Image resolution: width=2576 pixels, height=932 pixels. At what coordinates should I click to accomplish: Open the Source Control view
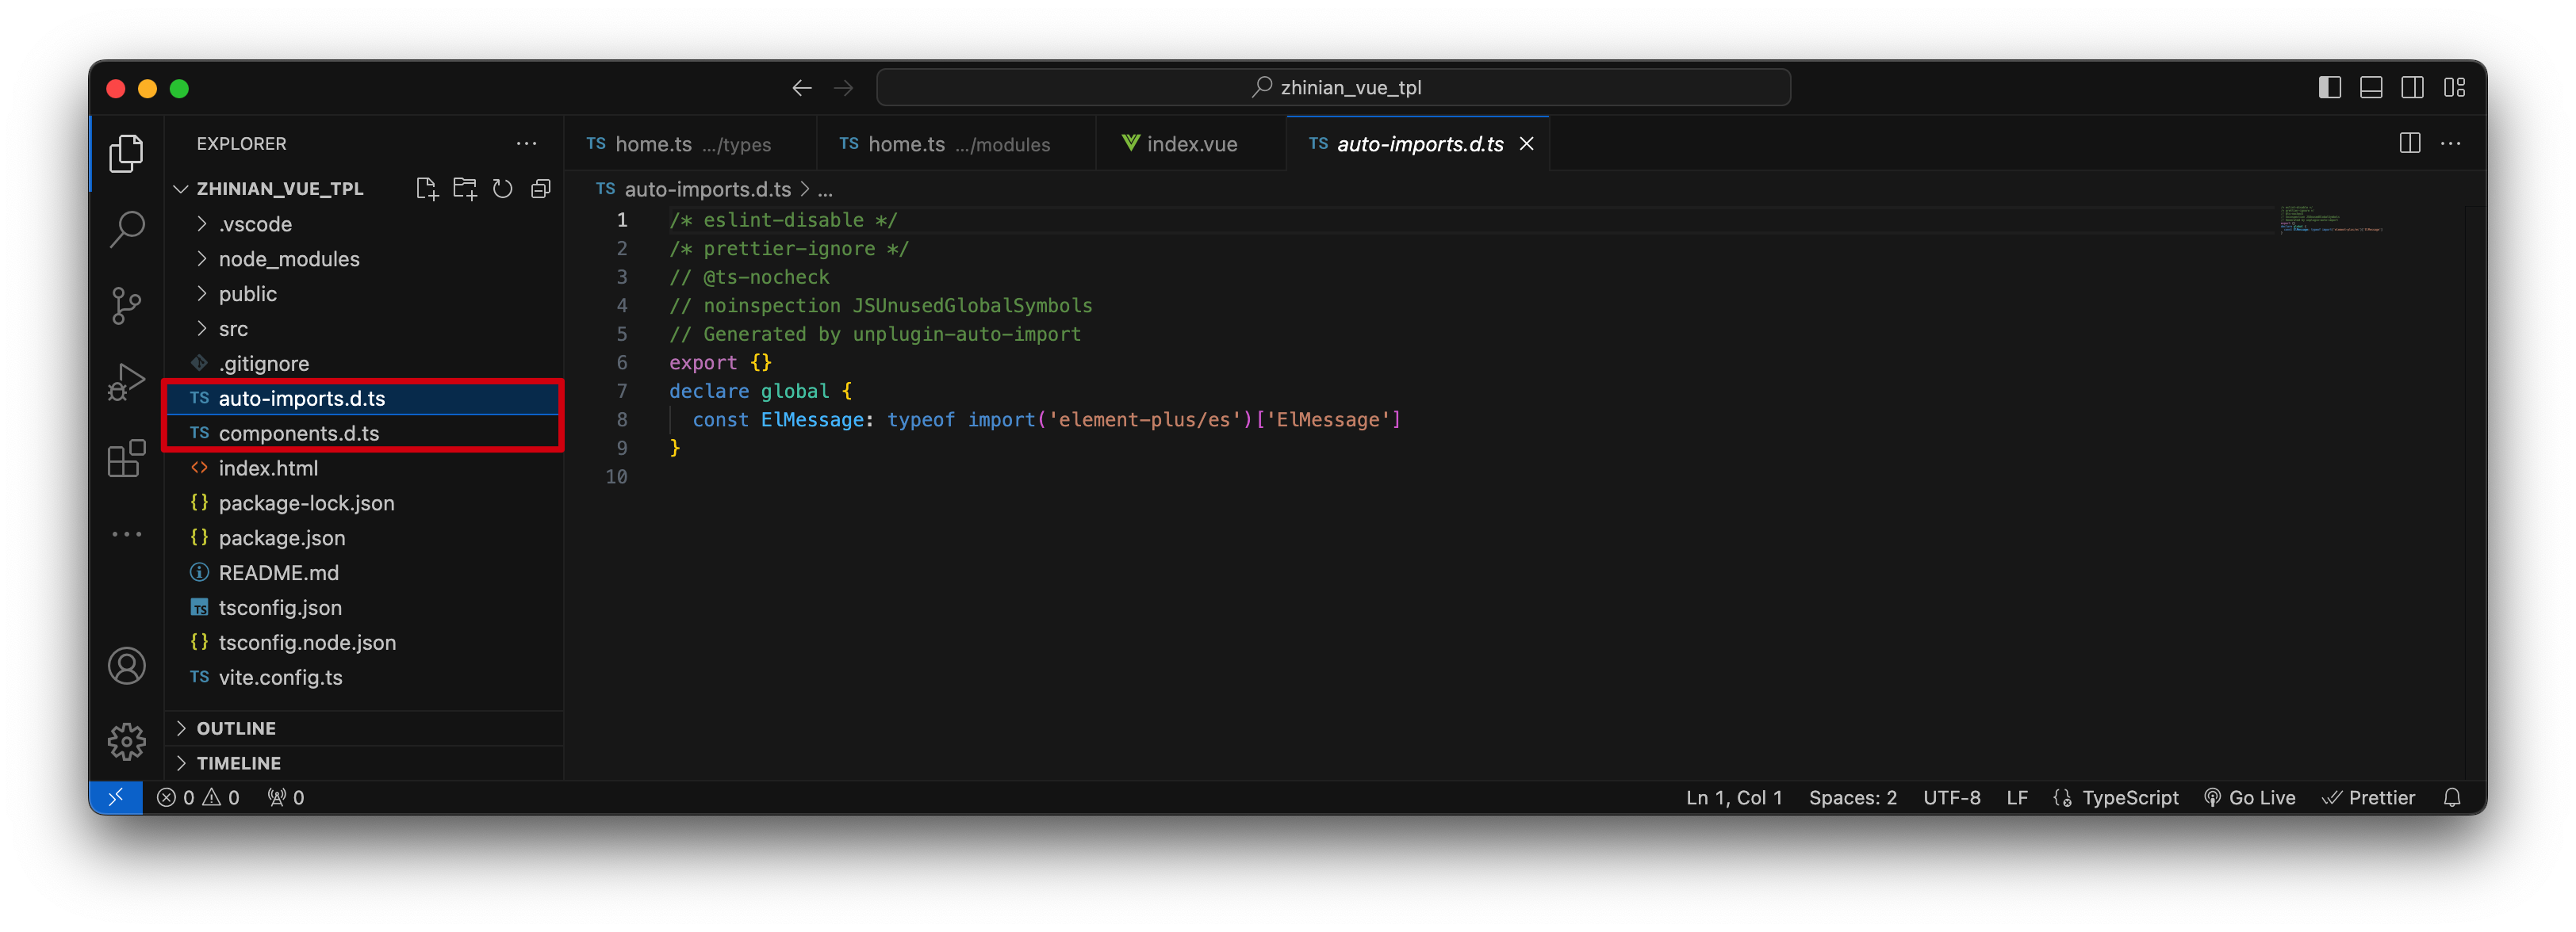[126, 306]
